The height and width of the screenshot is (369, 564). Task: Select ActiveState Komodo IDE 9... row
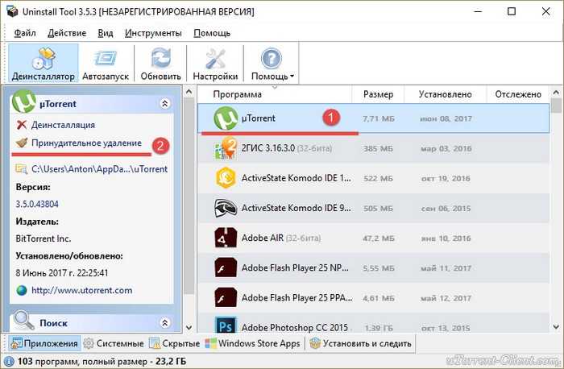(373, 208)
